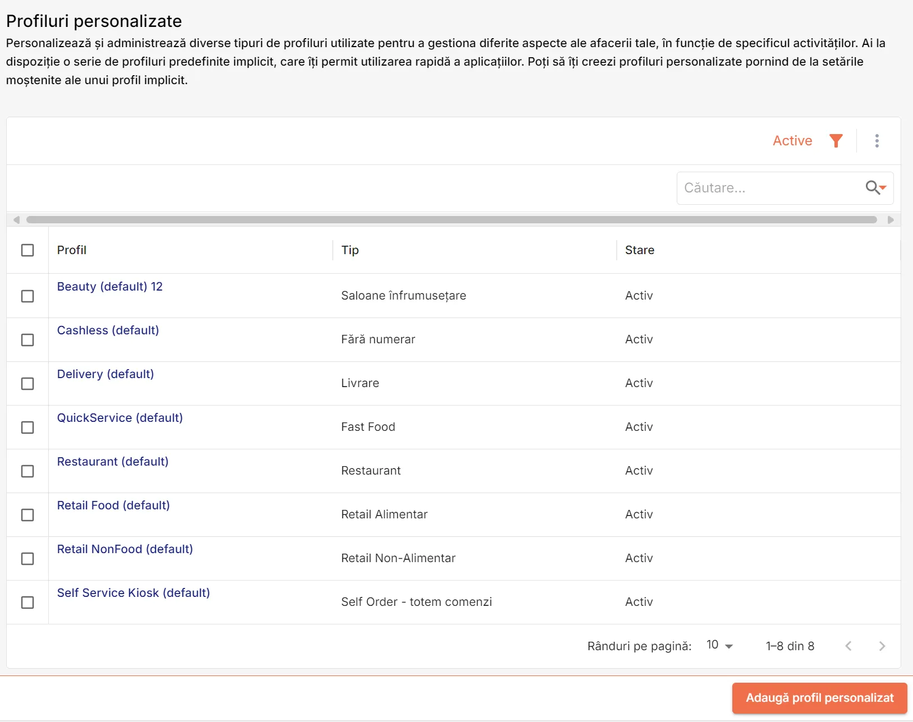Sort by the Stare column header

(x=640, y=250)
